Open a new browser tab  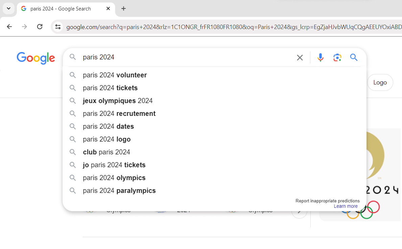pos(123,9)
